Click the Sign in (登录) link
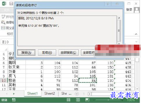The image size is (141, 103). tap(129, 10)
